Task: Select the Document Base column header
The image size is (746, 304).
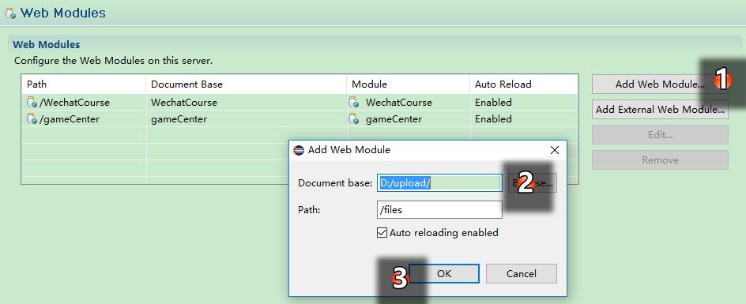Action: (247, 84)
